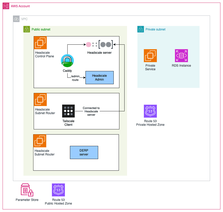Select the Caddy padlock icon

pos(67,61)
